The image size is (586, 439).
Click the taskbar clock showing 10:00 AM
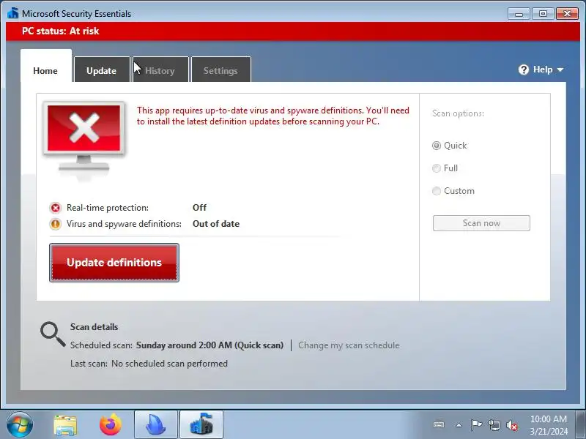pyautogui.click(x=548, y=425)
